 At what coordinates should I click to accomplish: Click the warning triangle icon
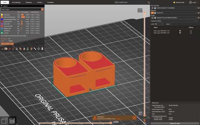pos(95,118)
